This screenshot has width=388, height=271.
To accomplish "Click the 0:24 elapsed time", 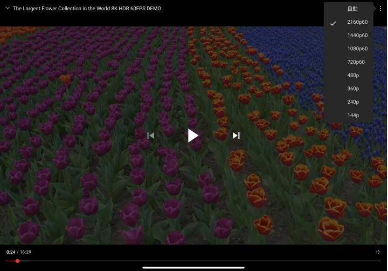I will point(11,252).
